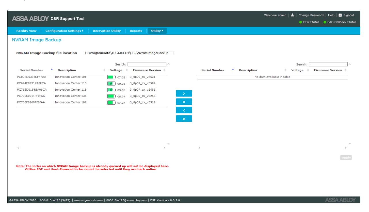Sort right table by Firmware Version
This screenshot has height=212, width=369.
click(x=328, y=70)
